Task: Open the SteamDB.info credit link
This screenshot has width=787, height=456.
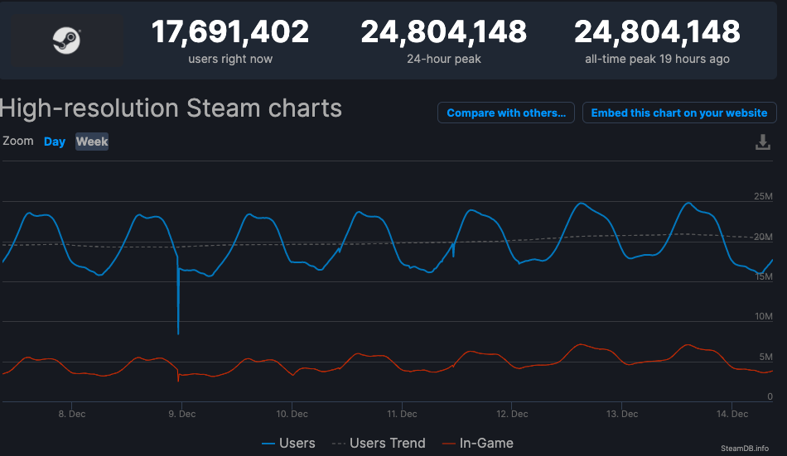Action: click(x=744, y=448)
